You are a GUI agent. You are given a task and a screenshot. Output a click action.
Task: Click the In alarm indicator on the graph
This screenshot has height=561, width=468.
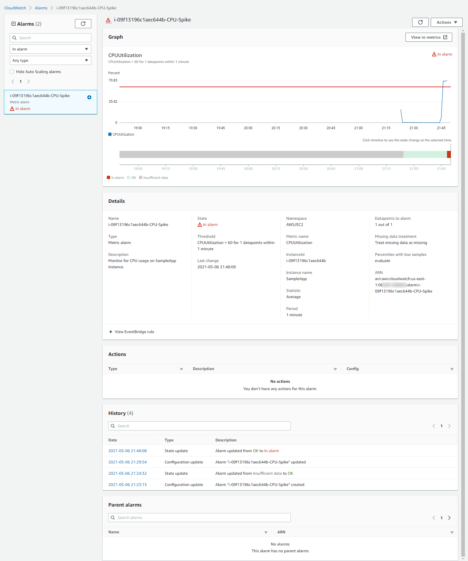[442, 54]
